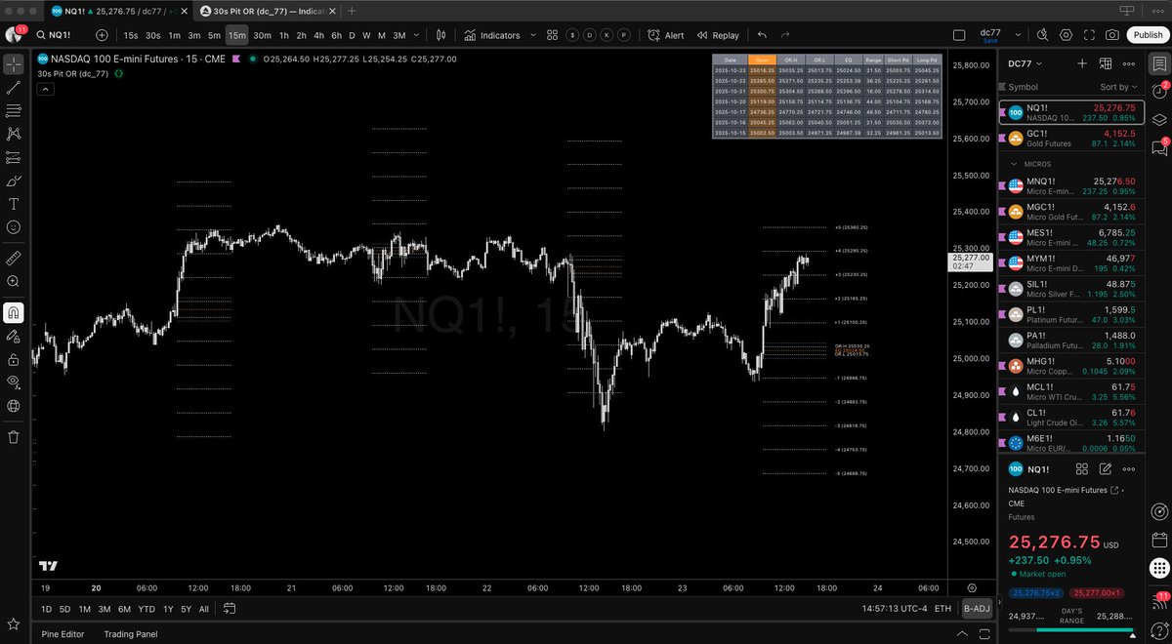Open the Fibonacci retracement tools
1172x644 pixels.
click(14, 111)
